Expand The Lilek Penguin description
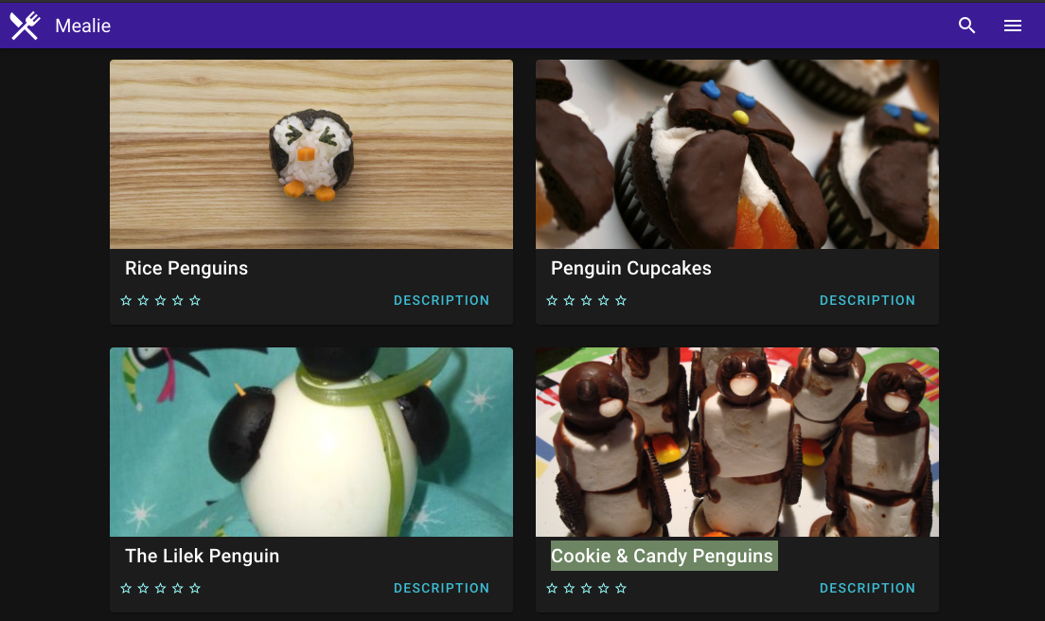The height and width of the screenshot is (621, 1045). 441,589
